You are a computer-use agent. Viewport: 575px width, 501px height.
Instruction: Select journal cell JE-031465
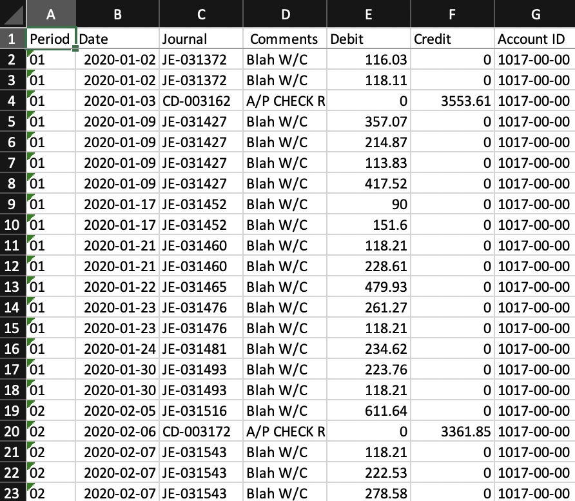click(x=201, y=286)
